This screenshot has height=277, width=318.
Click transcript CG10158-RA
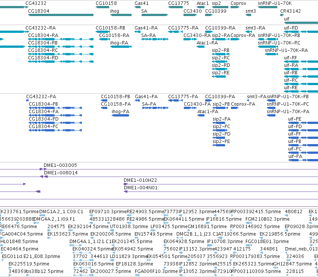104,39
